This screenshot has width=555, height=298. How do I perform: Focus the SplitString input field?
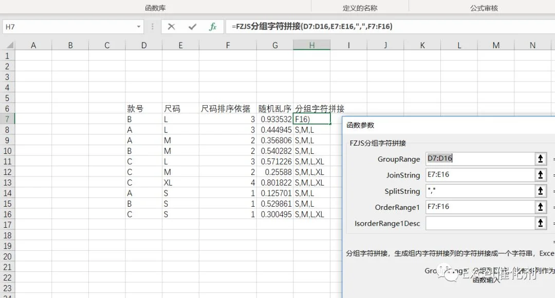pyautogui.click(x=480, y=191)
